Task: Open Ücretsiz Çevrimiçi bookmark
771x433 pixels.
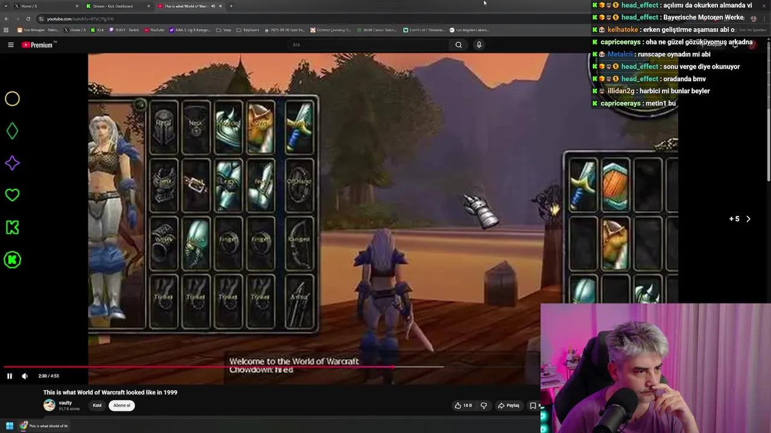Action: pos(331,29)
